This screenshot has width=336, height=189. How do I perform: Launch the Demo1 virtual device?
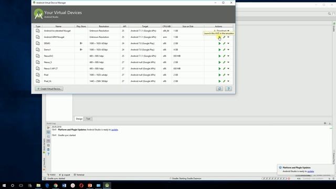[219, 50]
